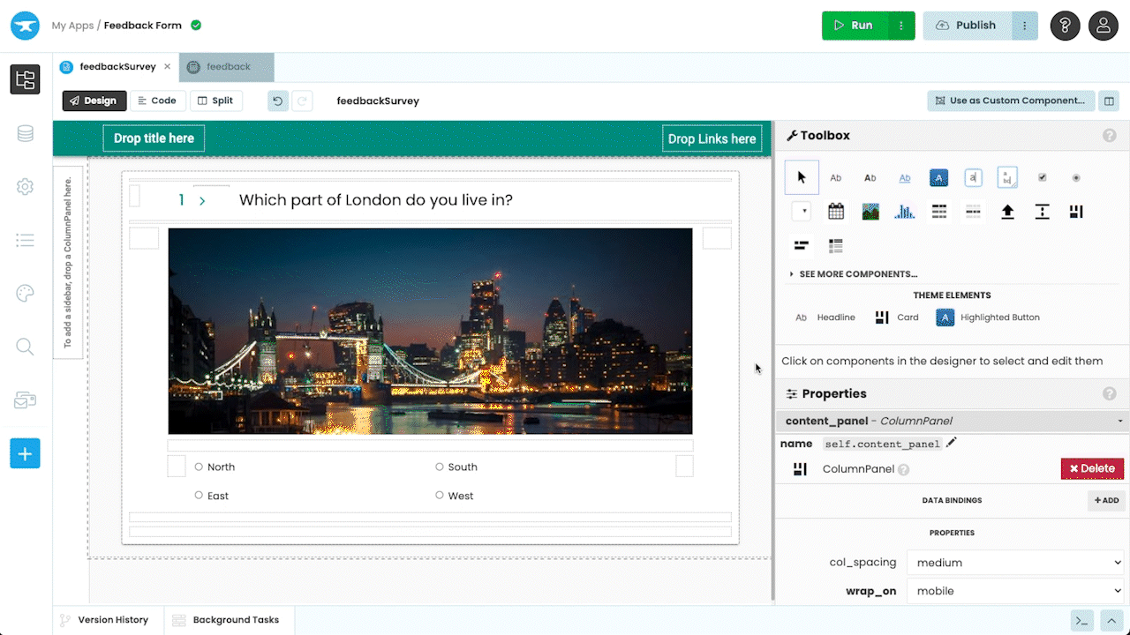Click the undo arrow button

tap(278, 101)
